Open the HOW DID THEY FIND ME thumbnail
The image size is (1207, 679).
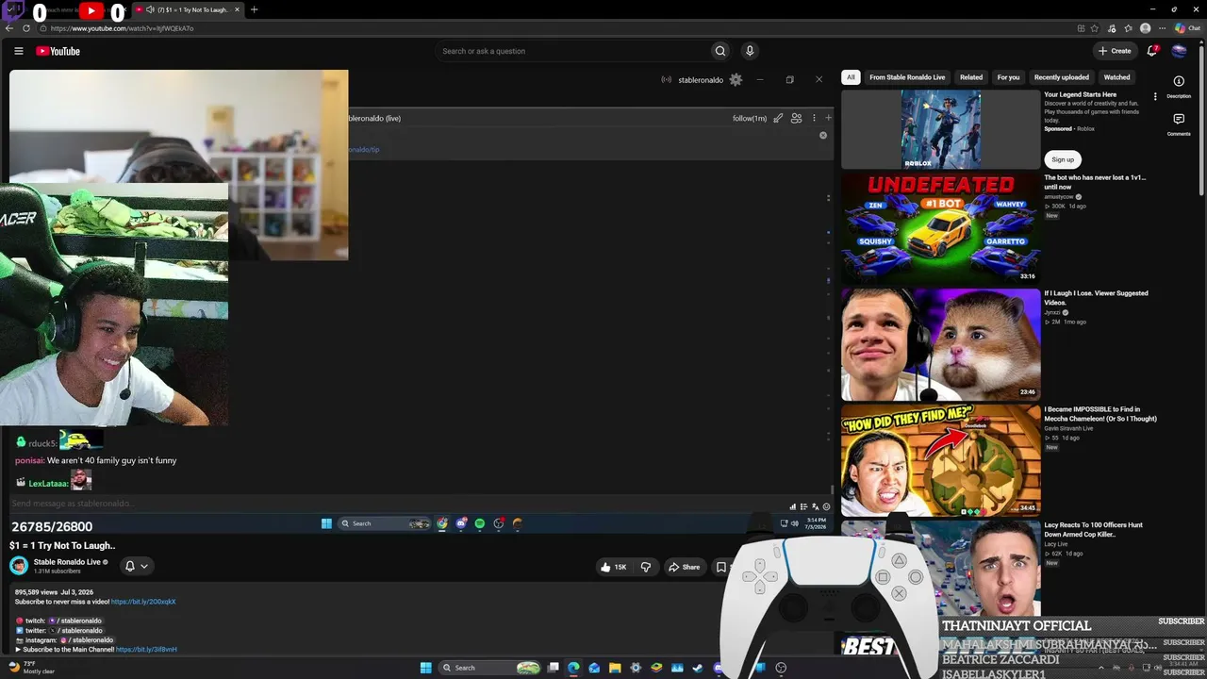[940, 460]
